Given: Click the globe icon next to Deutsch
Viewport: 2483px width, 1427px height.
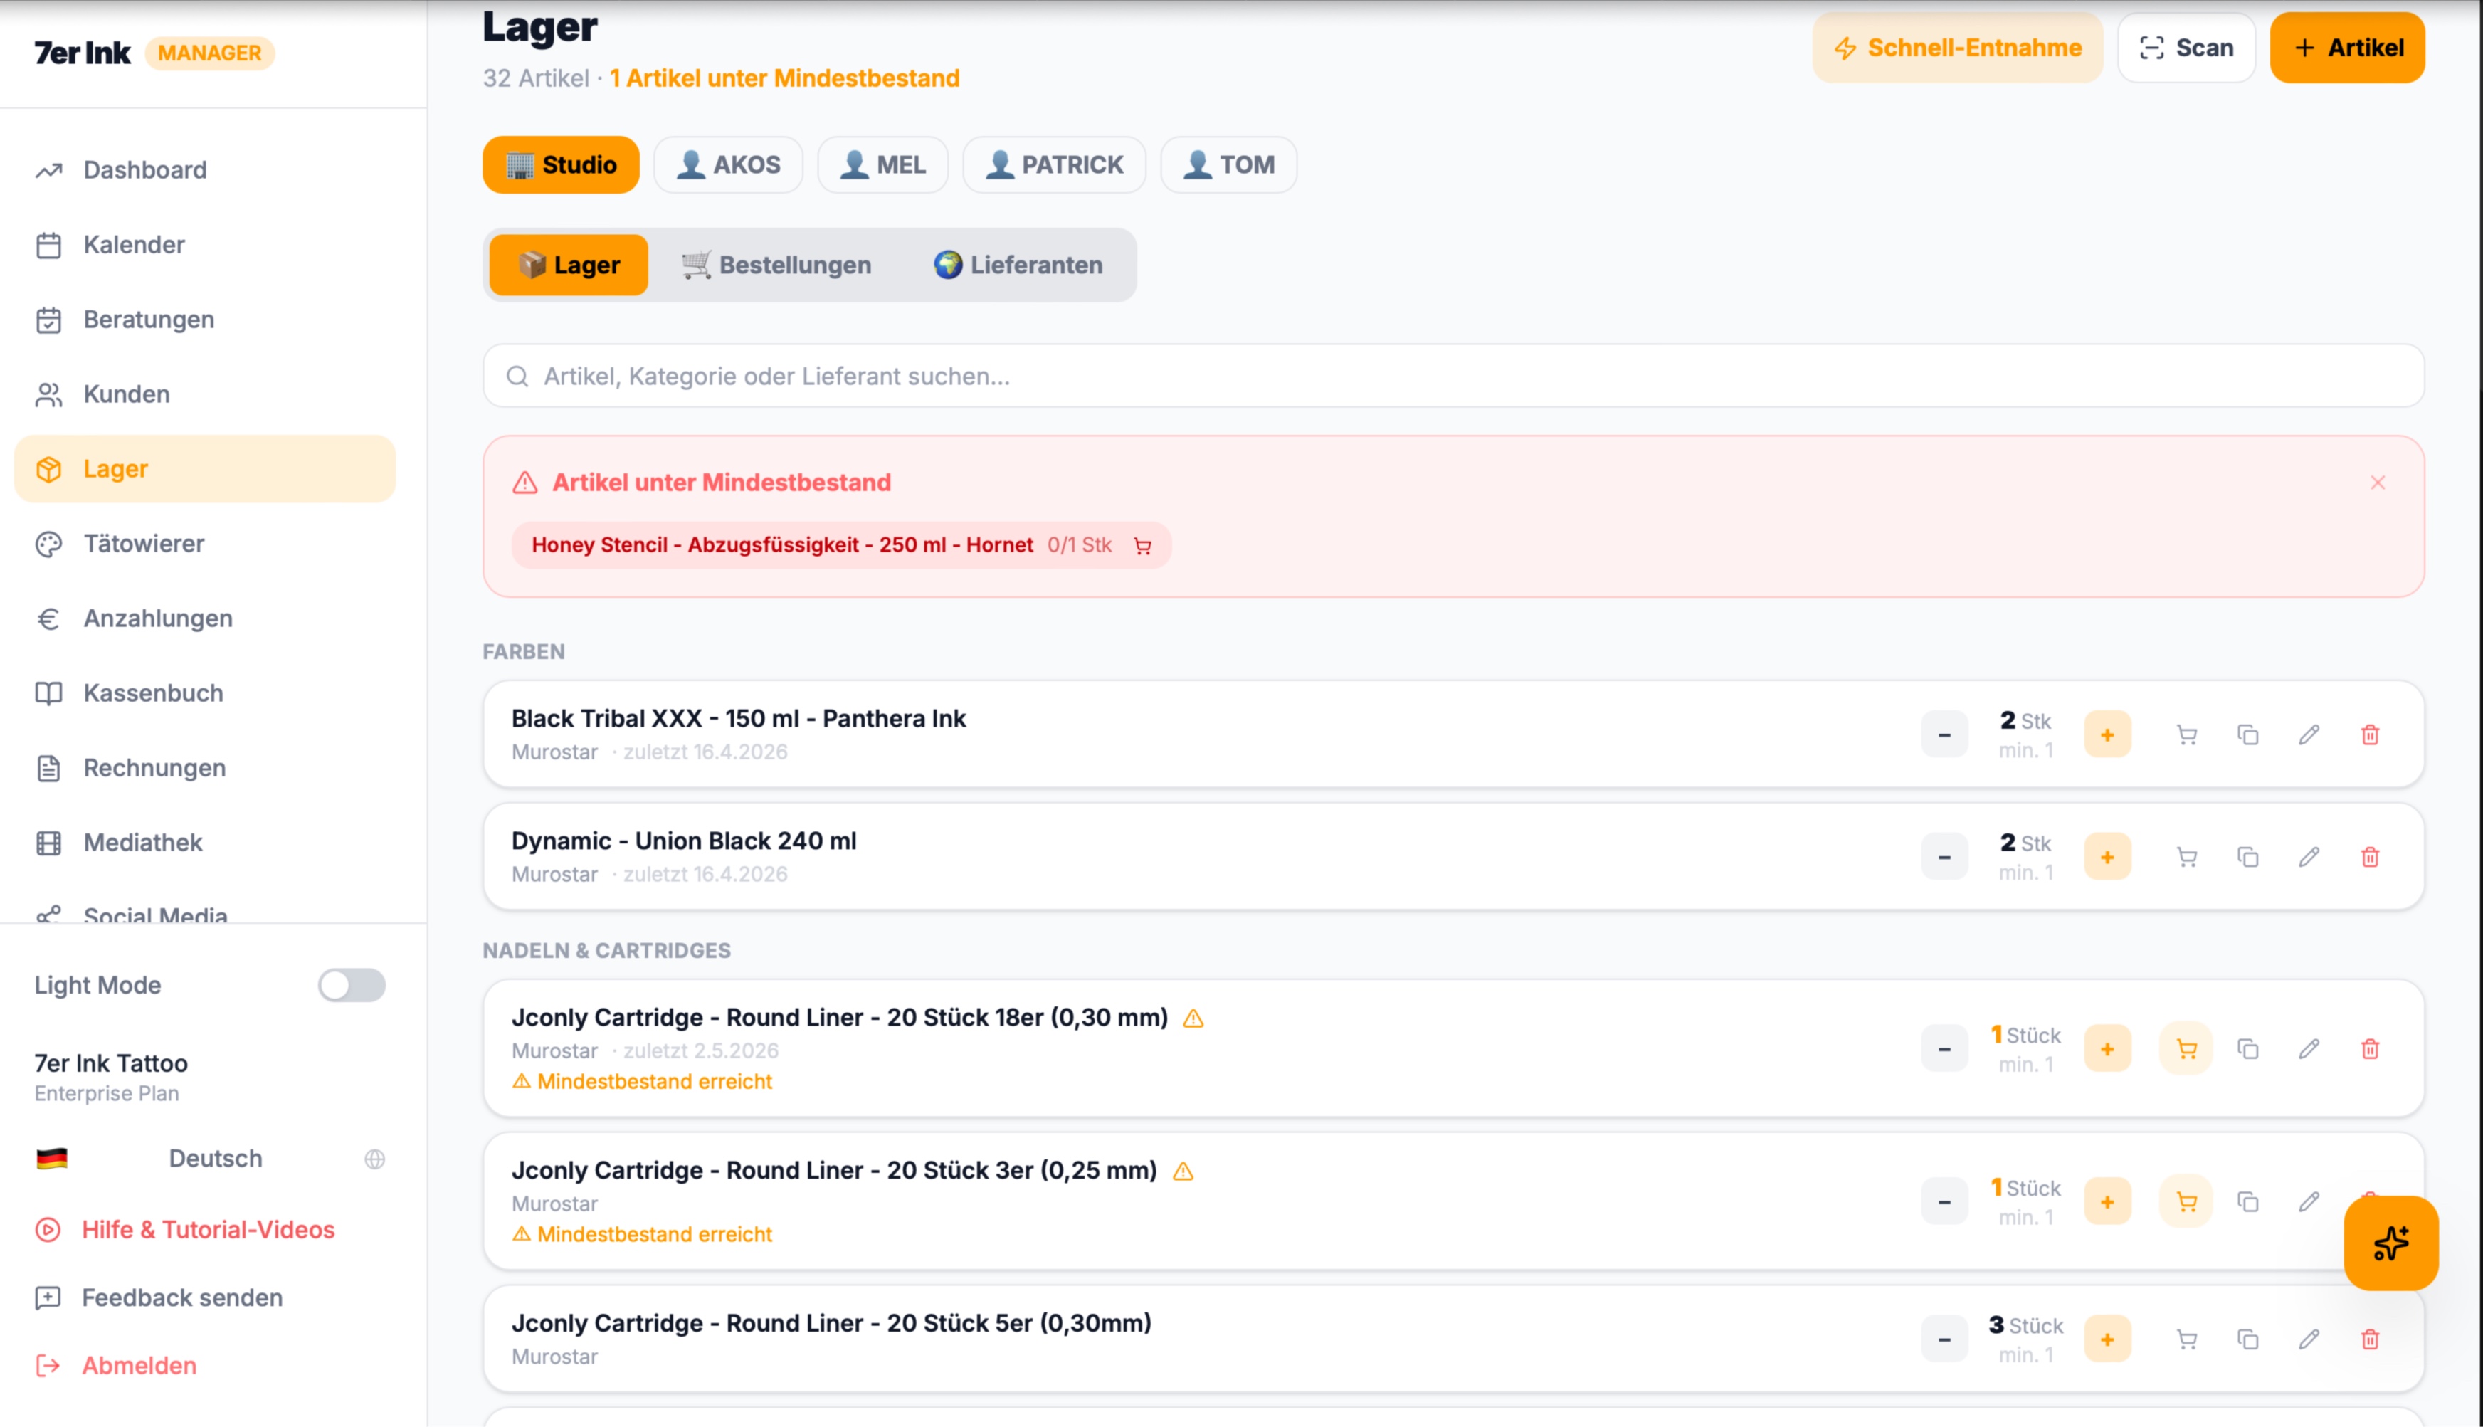Looking at the screenshot, I should click(x=374, y=1159).
